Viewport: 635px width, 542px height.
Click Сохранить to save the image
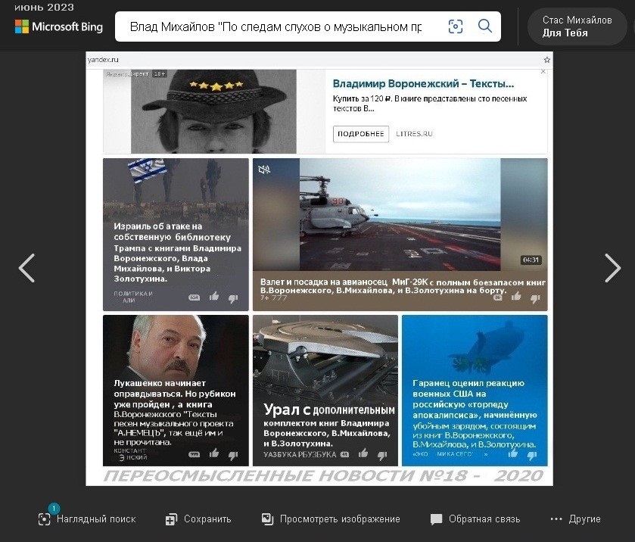coord(198,519)
